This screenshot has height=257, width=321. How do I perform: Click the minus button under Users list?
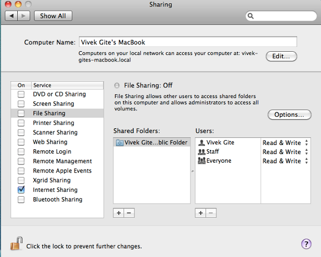coord(211,213)
